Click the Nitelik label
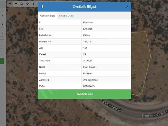This screenshot has height=126, width=168. click(42, 67)
